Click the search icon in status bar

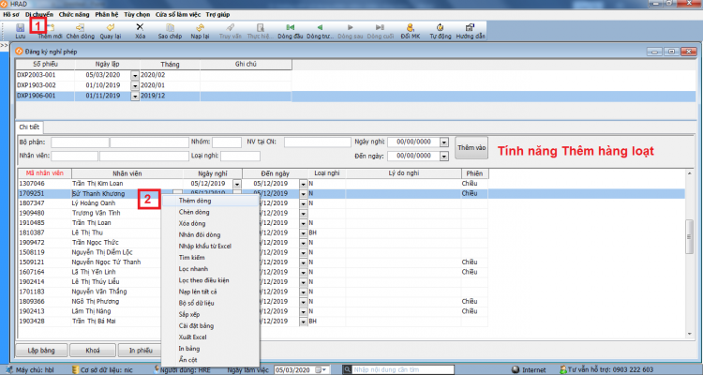point(347,369)
